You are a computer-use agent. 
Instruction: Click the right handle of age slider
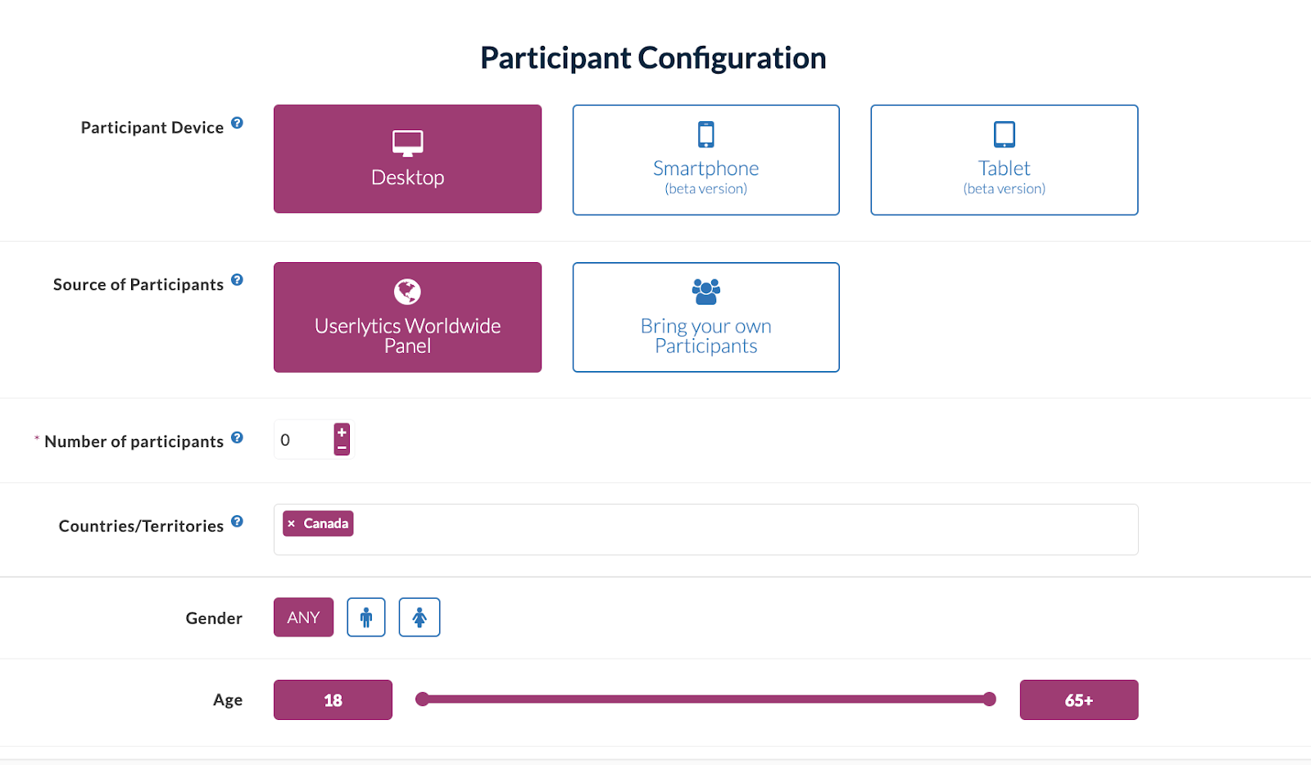[x=990, y=699]
